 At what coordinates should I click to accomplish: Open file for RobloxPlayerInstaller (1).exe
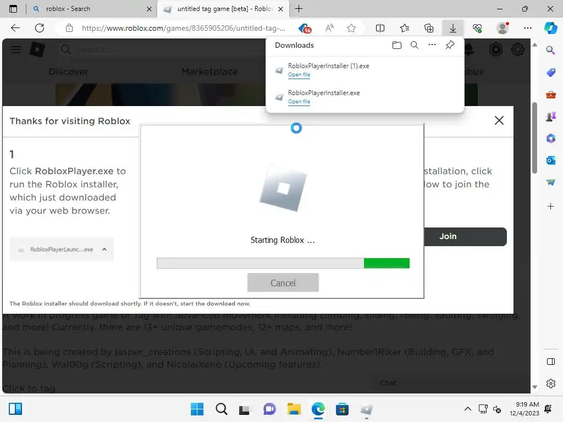pos(299,75)
